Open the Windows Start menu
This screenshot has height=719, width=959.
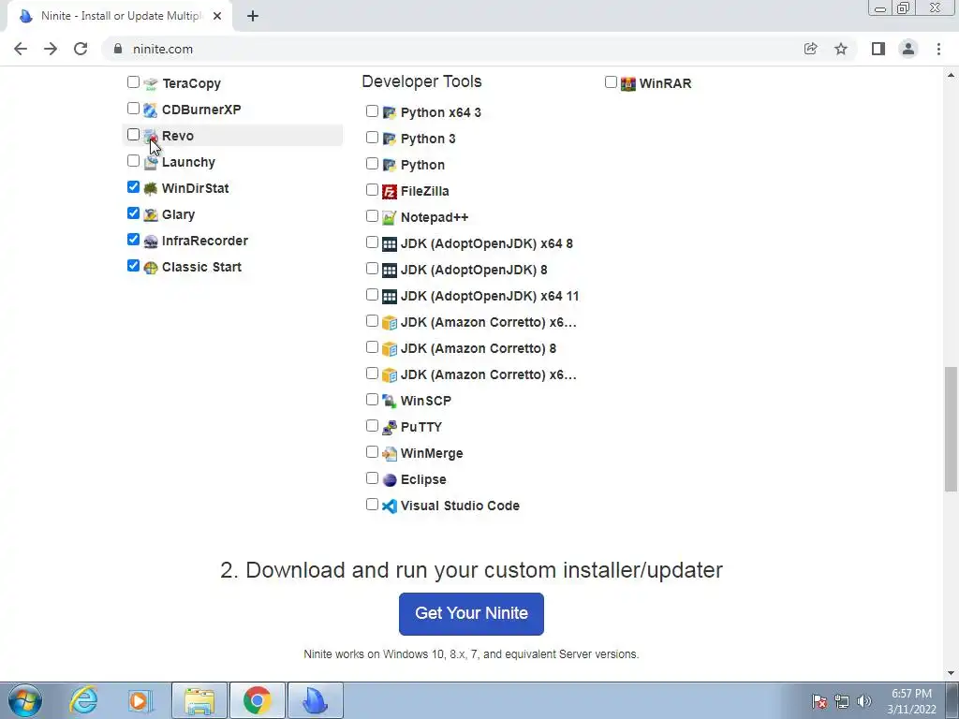(25, 700)
